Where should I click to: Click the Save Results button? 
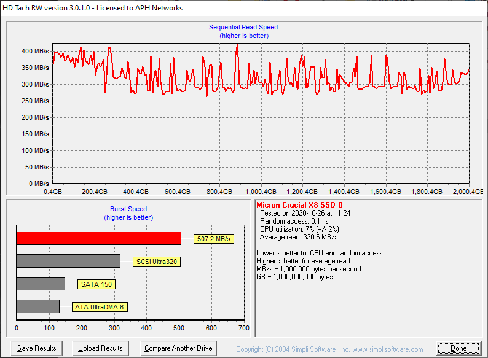(37, 348)
